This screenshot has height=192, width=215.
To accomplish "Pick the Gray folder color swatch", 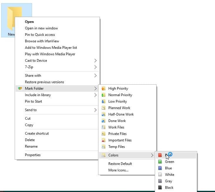I will coord(160,181).
